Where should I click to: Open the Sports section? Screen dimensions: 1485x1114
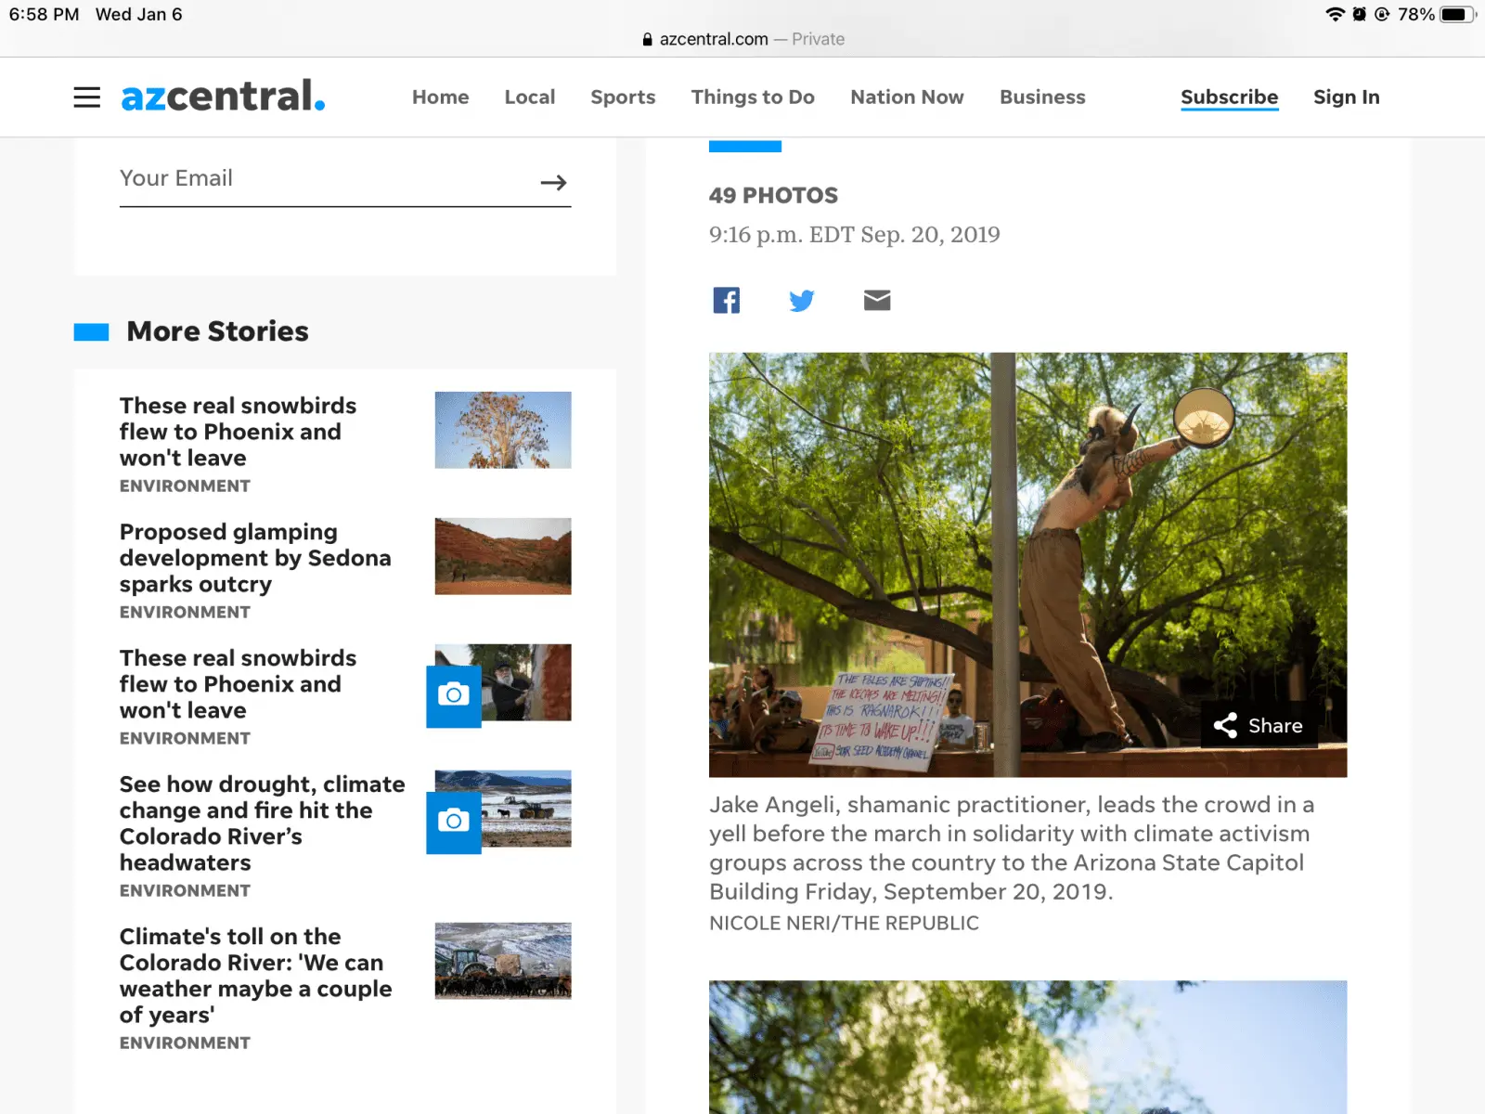623,97
